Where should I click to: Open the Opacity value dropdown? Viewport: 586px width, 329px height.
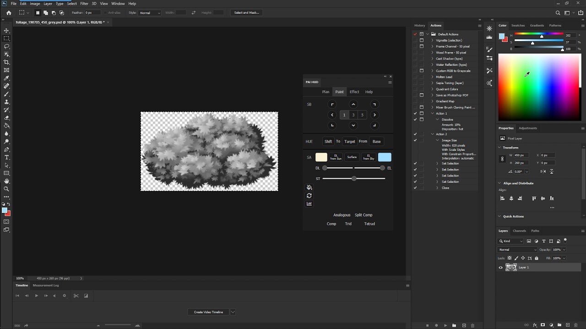coord(564,249)
